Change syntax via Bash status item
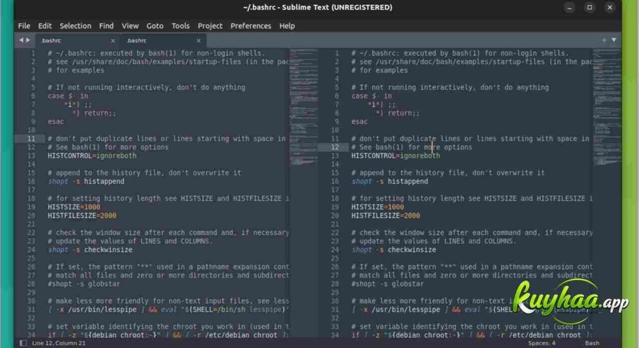The image size is (639, 348). tap(592, 343)
